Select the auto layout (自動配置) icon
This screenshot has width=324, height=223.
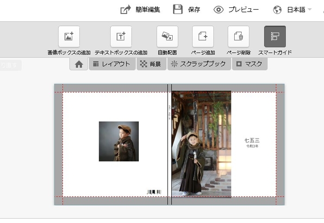(x=167, y=37)
